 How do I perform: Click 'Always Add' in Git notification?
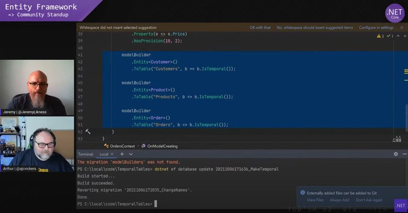coord(340,200)
